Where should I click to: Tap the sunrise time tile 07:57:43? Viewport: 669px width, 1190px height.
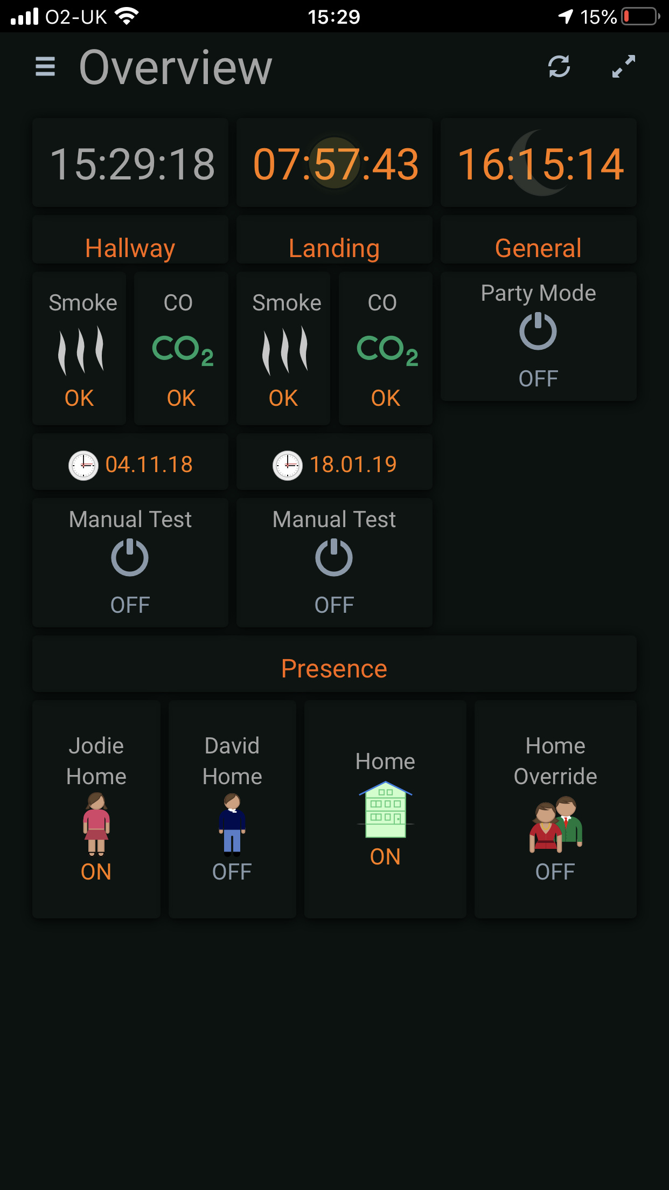pos(334,164)
